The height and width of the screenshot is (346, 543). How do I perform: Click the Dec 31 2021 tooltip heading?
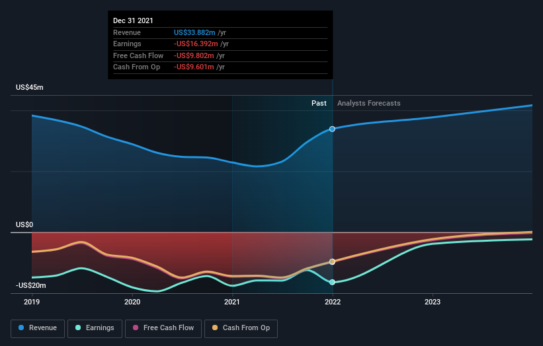click(x=133, y=20)
